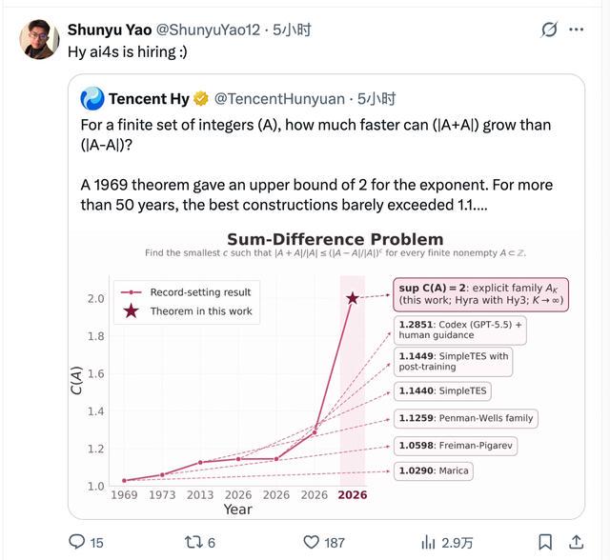This screenshot has height=560, width=610.
Task: Click the star marker at 2026
Action: click(x=353, y=298)
